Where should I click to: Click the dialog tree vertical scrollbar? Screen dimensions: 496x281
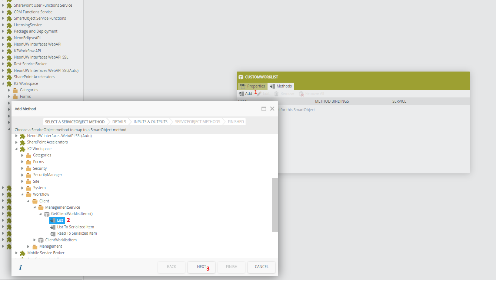click(x=275, y=205)
